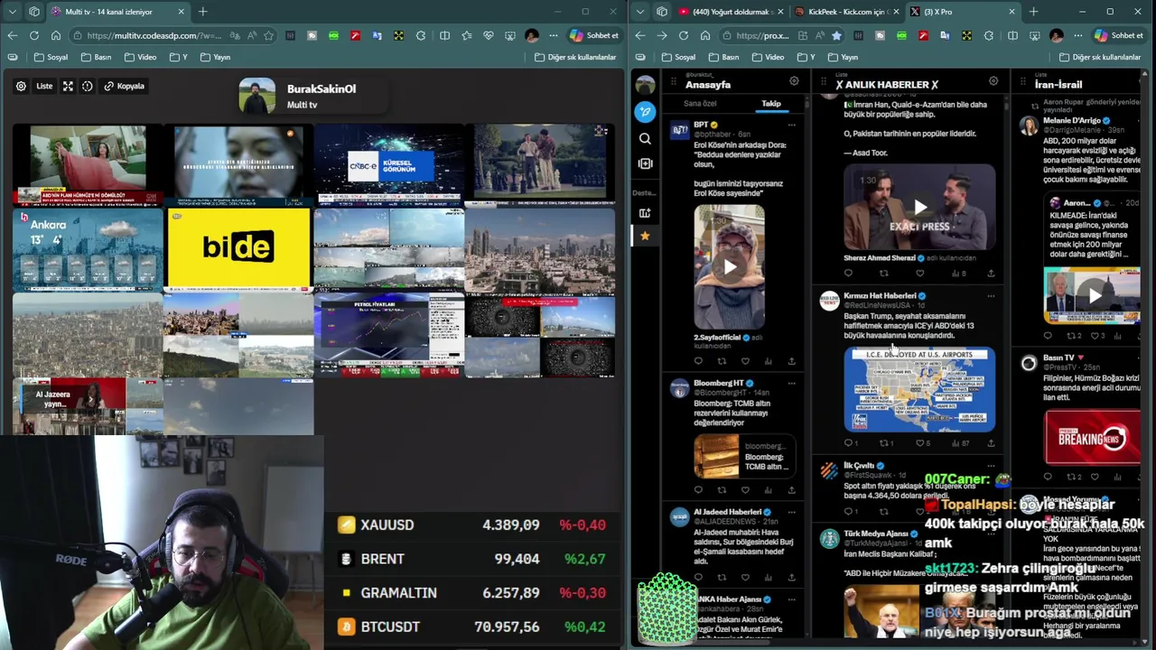Favorite the Multi tv page with star

(x=268, y=35)
